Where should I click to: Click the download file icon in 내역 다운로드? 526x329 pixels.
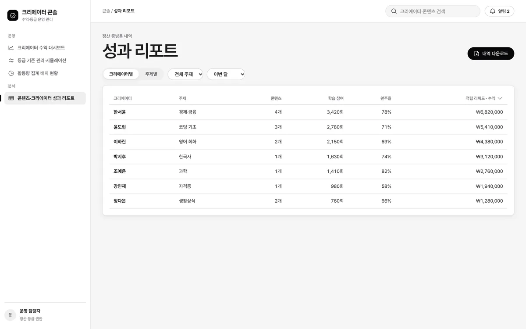[x=477, y=54]
